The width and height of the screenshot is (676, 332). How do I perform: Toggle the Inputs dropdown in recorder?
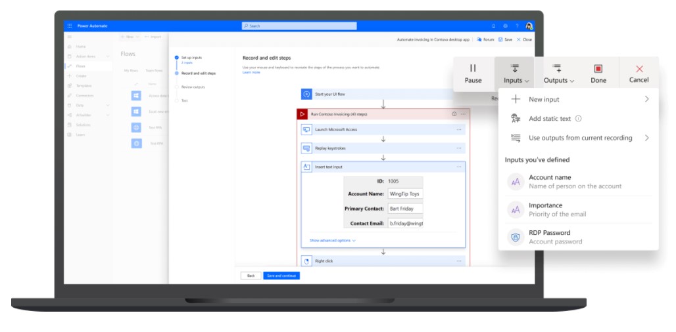(x=514, y=74)
